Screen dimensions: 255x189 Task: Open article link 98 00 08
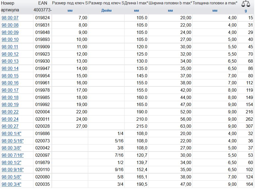click(x=10, y=25)
